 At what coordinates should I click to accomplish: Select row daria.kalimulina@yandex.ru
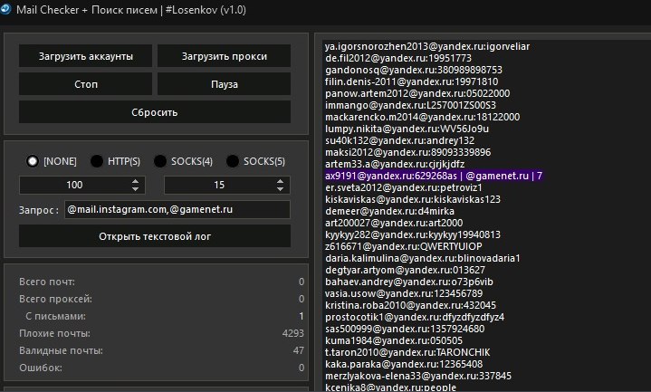point(422,258)
